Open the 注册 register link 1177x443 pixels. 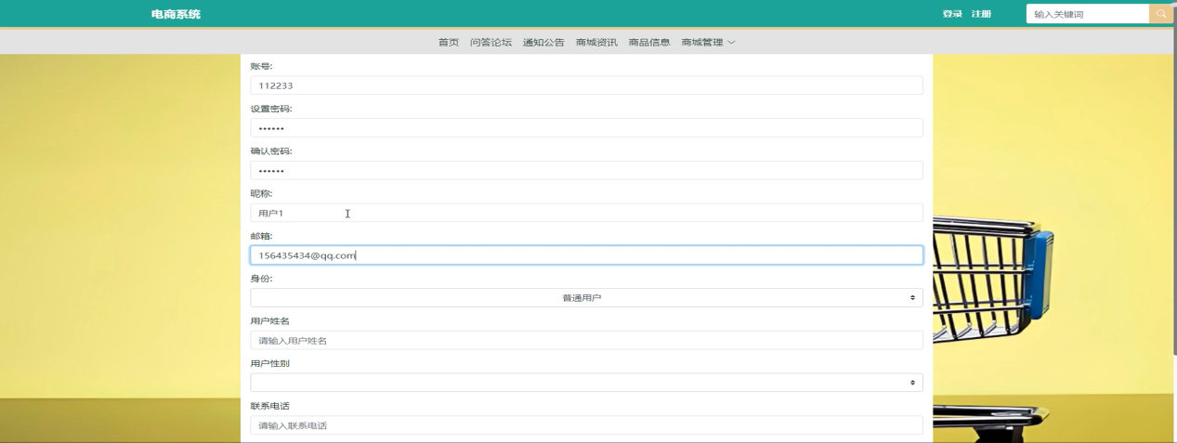point(981,14)
